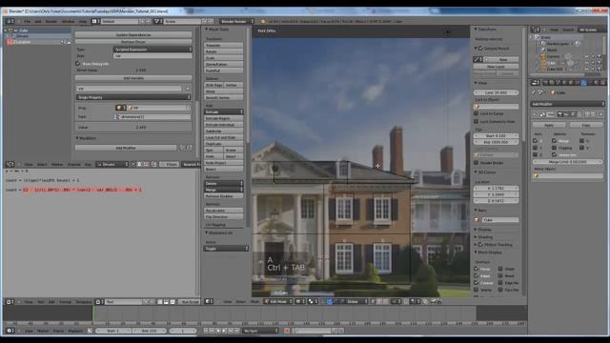610x343 pixels.
Task: Enable Show Debug Info checkbox
Action: (x=78, y=64)
